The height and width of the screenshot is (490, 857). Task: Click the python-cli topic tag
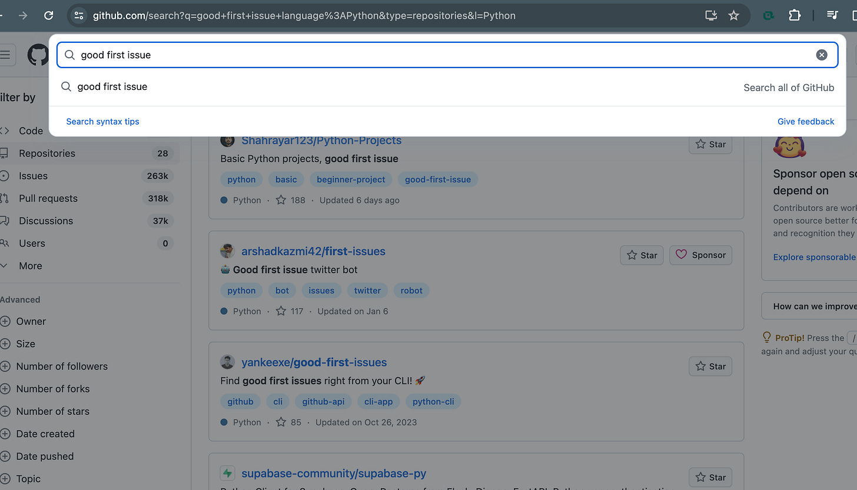point(433,401)
